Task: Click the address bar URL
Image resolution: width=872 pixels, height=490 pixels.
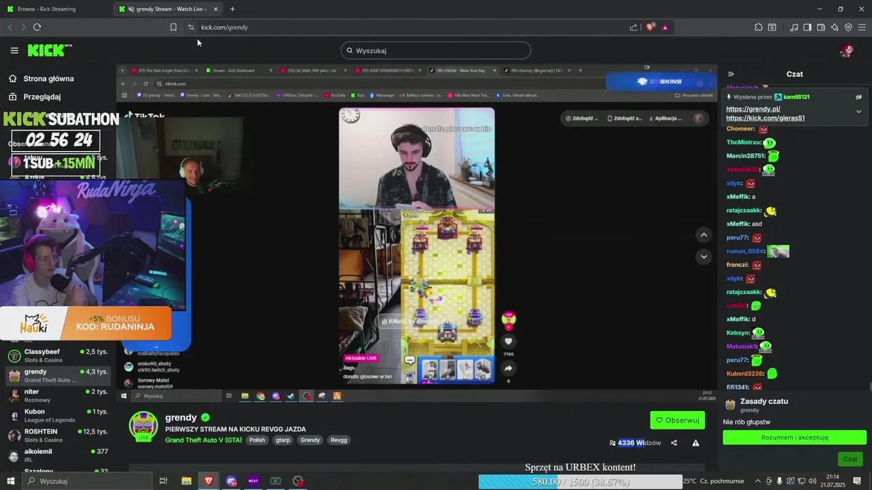Action: pyautogui.click(x=224, y=27)
